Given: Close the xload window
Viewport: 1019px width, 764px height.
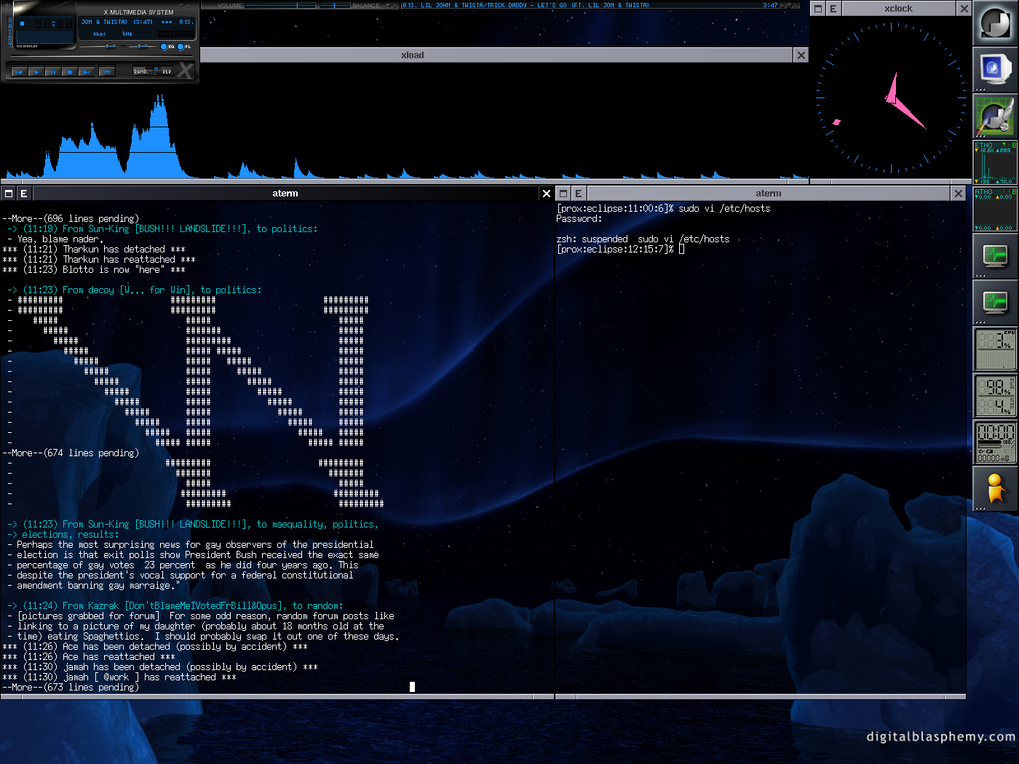Looking at the screenshot, I should 801,55.
